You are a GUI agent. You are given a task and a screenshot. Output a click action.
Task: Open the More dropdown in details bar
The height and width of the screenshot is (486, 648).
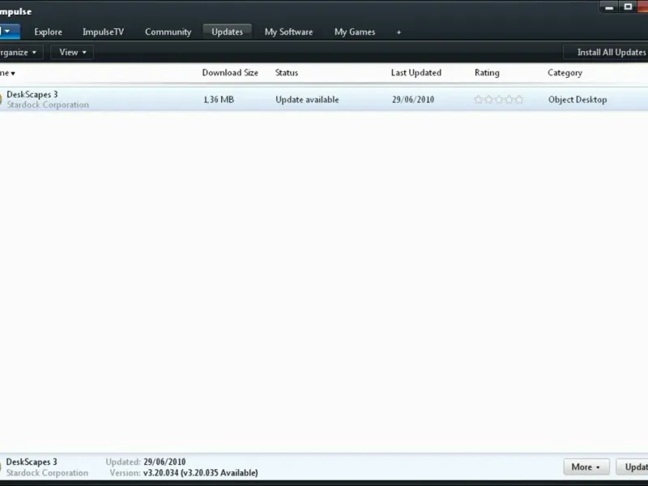[586, 467]
